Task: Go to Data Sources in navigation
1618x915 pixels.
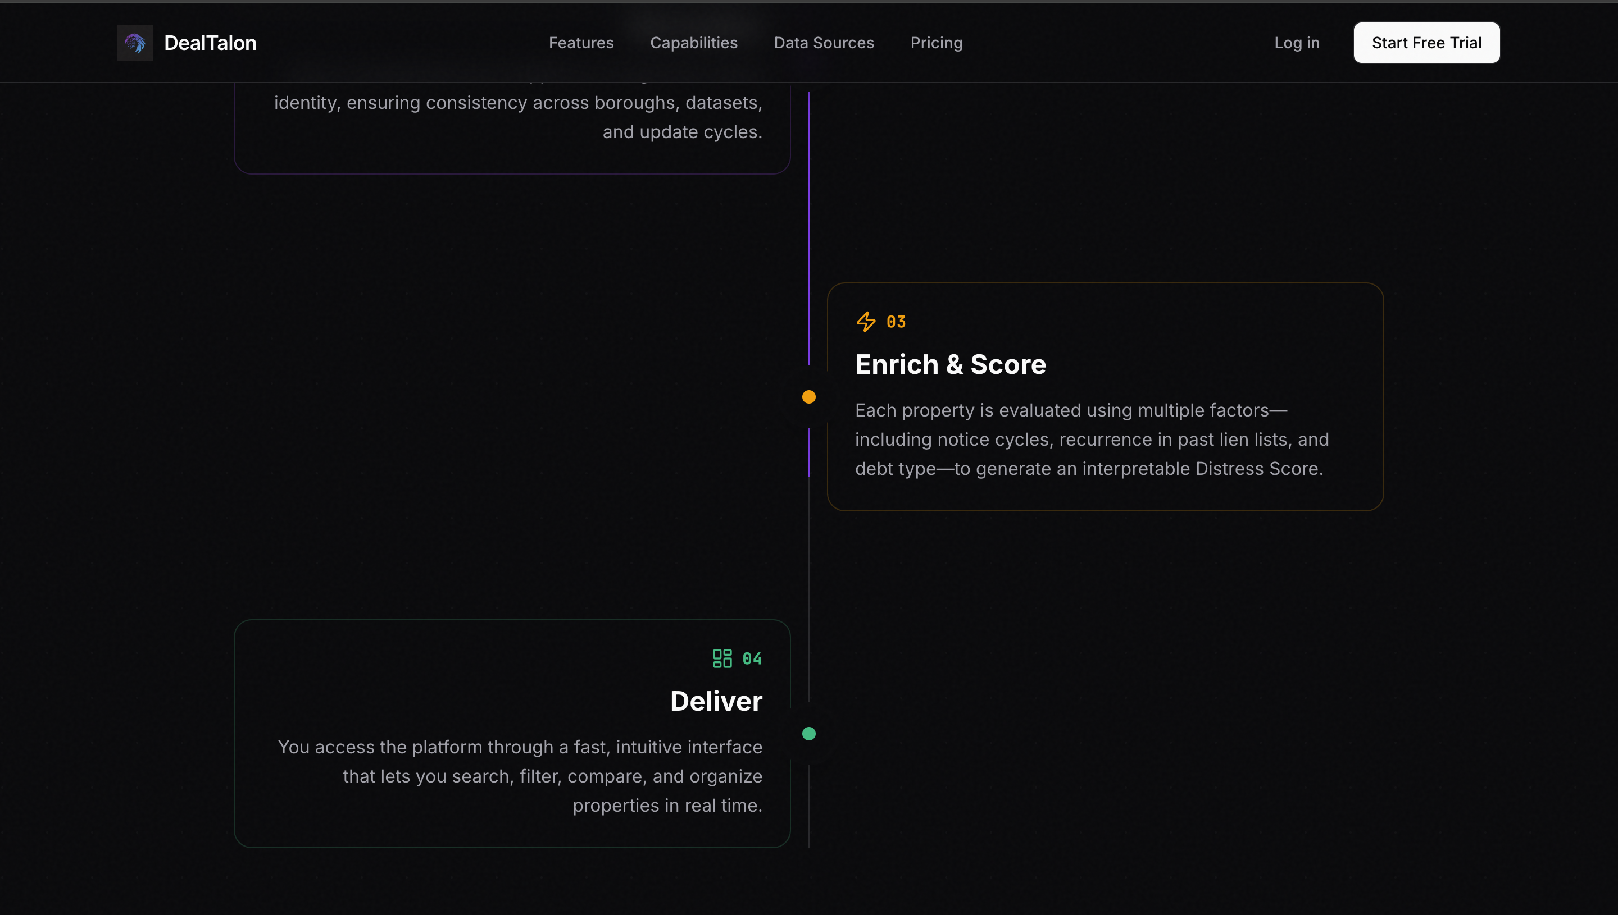Action: (823, 43)
